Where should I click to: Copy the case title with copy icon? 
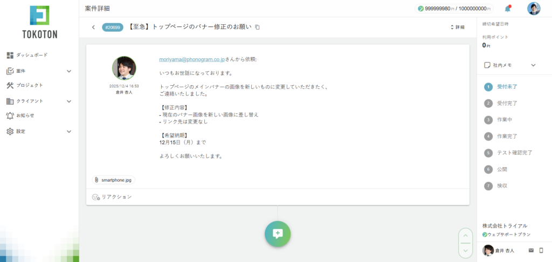coord(258,27)
